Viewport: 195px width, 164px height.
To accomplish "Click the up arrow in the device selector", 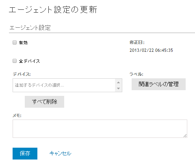I will pos(119,82).
